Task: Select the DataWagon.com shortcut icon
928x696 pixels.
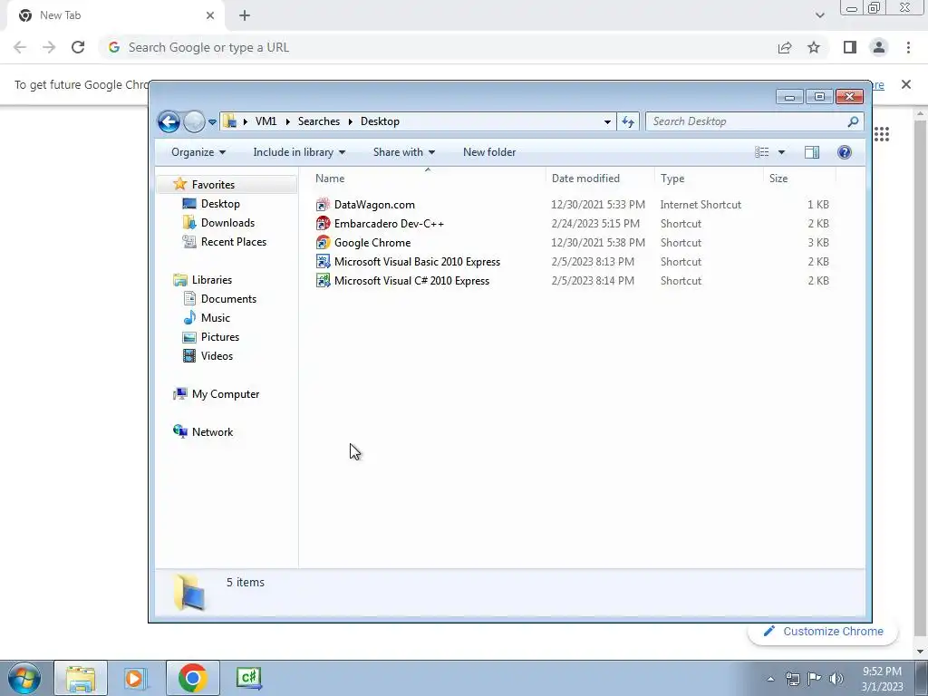Action: 323,205
